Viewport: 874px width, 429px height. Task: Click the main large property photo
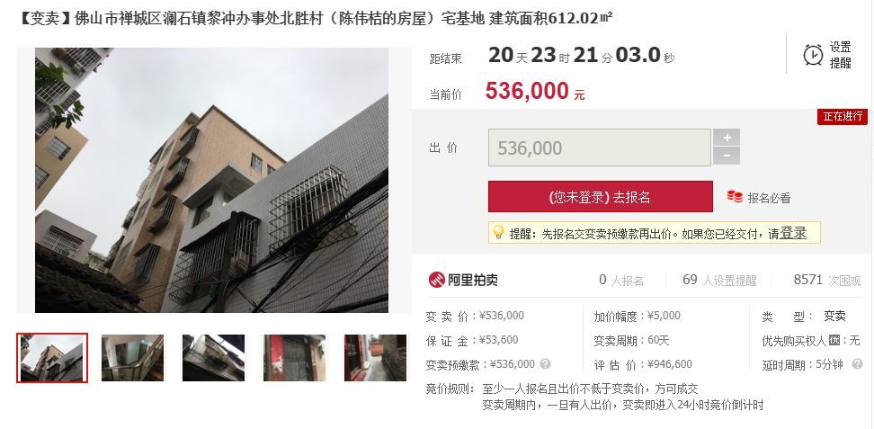[212, 180]
